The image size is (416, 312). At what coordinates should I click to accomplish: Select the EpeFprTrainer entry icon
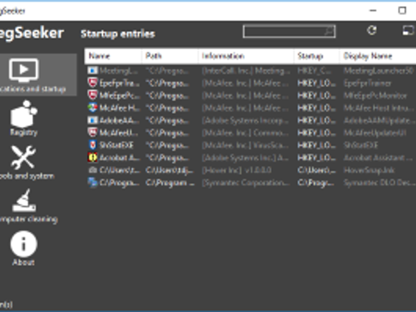point(93,83)
